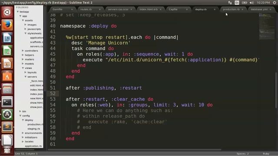Expand the helpers folder

point(23,55)
